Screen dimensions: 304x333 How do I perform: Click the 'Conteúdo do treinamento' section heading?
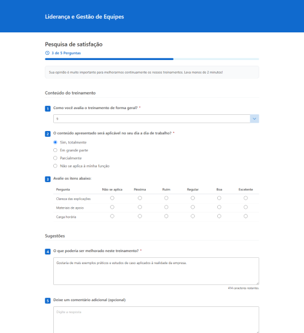click(70, 93)
